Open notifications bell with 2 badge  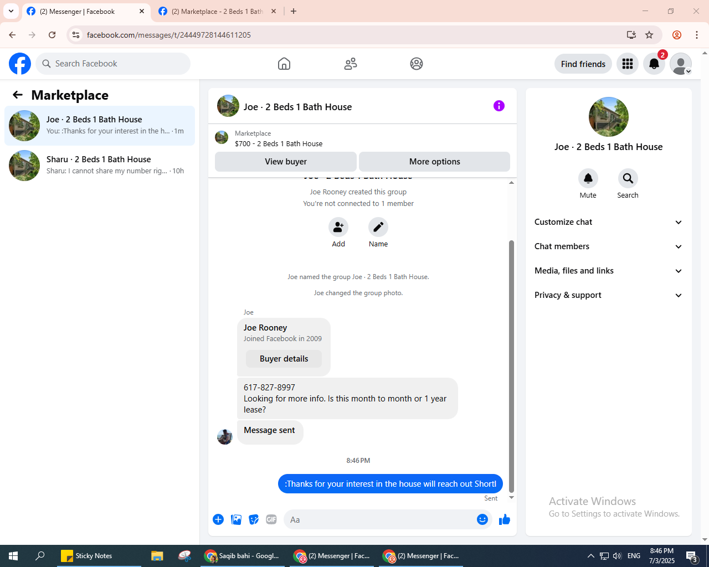(x=654, y=64)
